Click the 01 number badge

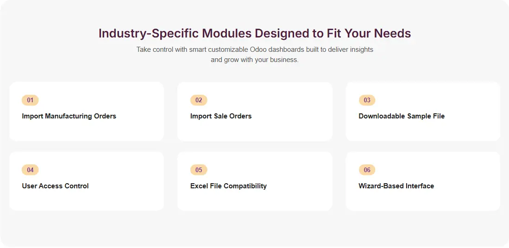click(30, 100)
